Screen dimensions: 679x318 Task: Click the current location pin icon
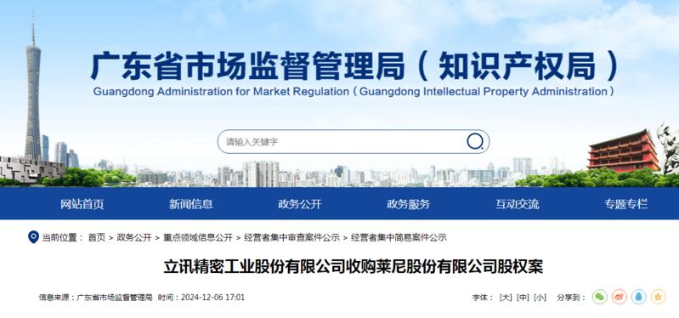click(33, 237)
